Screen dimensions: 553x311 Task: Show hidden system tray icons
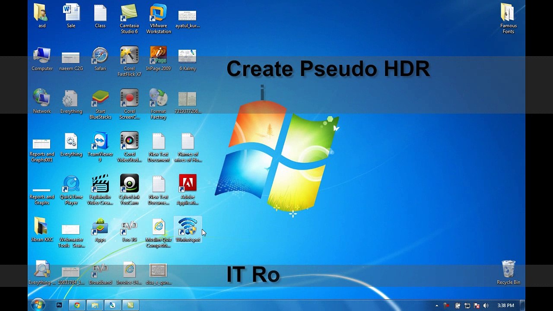click(x=437, y=305)
